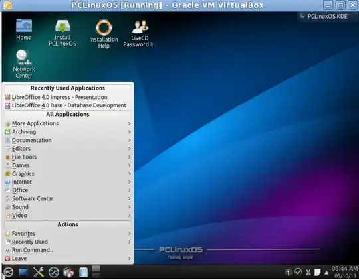Open the Games submenu

click(x=68, y=165)
